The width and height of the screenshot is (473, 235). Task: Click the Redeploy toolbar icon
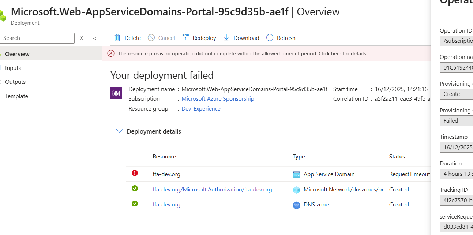coord(185,38)
